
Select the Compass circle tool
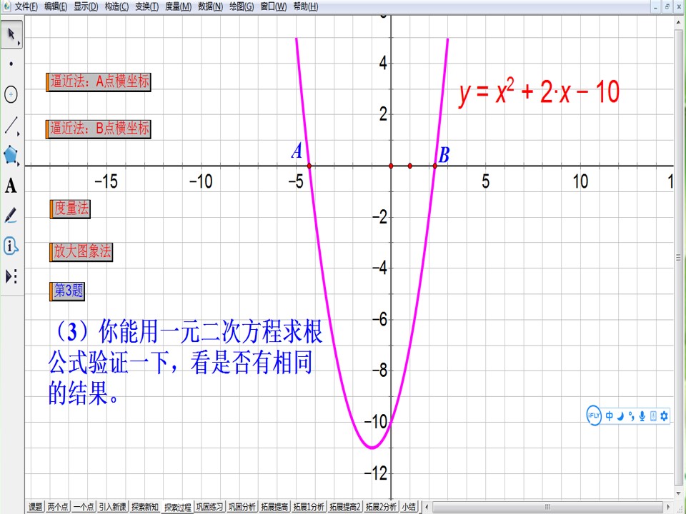pos(11,94)
